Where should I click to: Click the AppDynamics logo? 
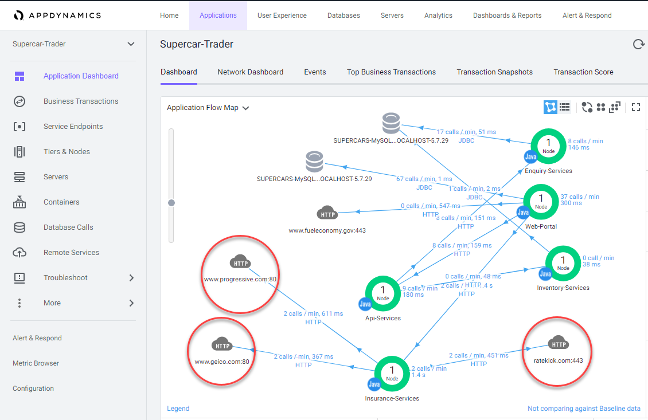[57, 15]
